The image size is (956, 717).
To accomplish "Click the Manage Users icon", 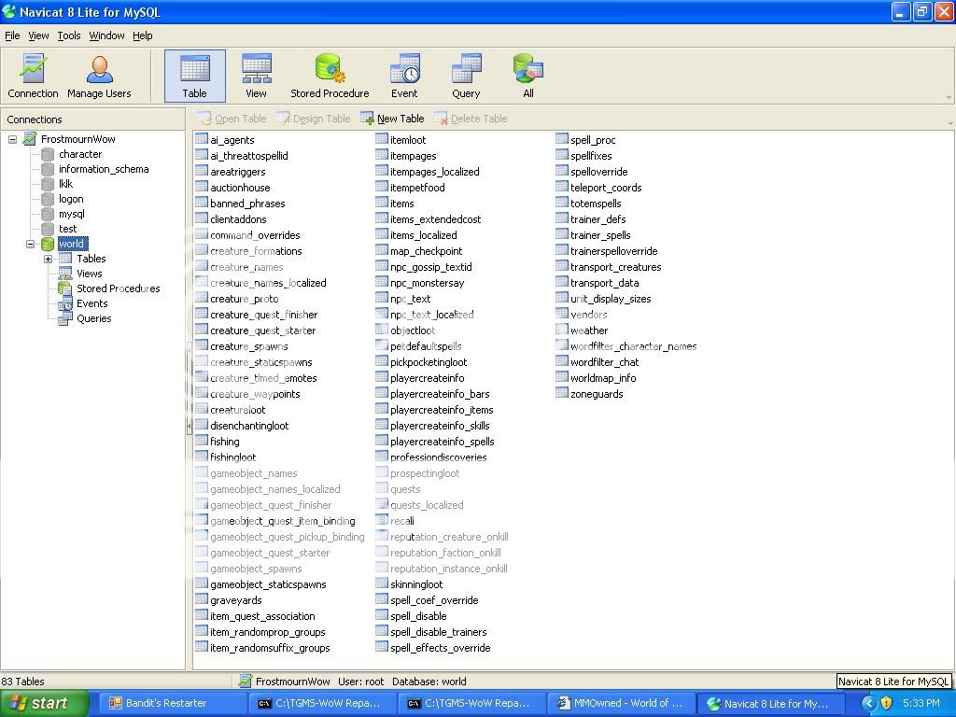I will tap(99, 77).
